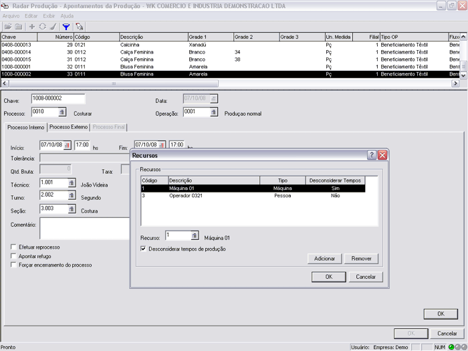Open the lookup icon beside the Recurso field
The height and width of the screenshot is (351, 468).
click(x=194, y=236)
